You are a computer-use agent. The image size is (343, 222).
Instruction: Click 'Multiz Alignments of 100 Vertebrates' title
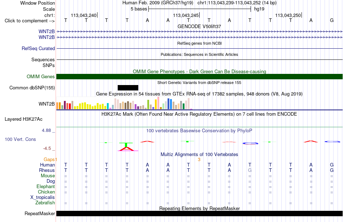point(199,155)
